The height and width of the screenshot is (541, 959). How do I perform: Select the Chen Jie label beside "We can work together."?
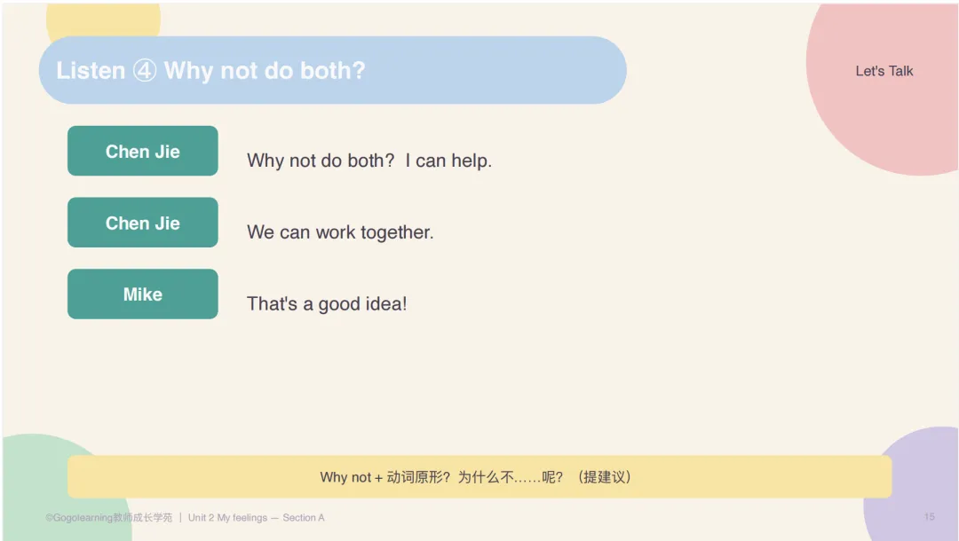[142, 223]
